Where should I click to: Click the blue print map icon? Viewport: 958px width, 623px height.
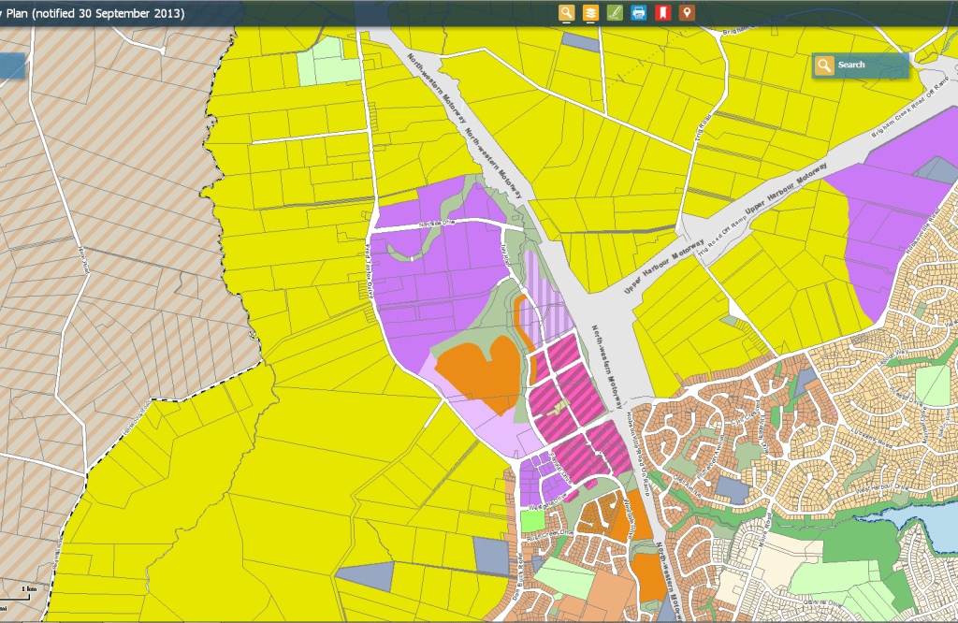[x=639, y=13]
